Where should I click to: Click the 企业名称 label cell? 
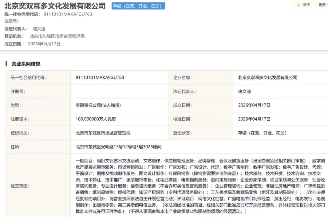[x=201, y=78]
